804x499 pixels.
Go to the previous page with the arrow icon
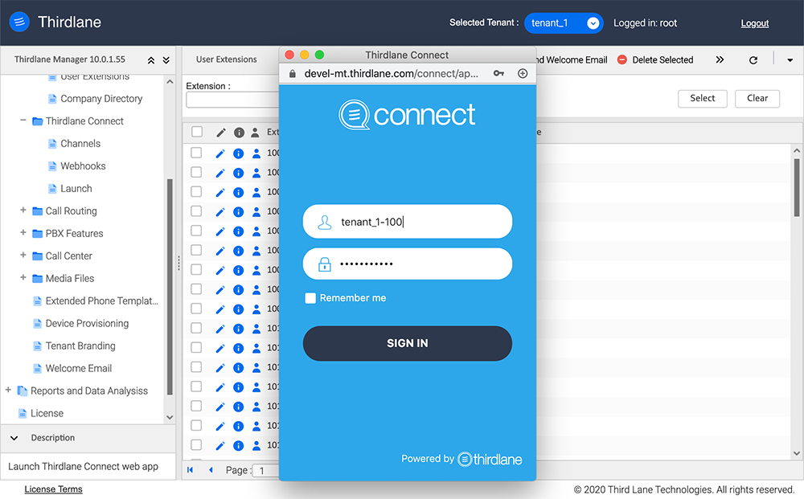(x=211, y=470)
